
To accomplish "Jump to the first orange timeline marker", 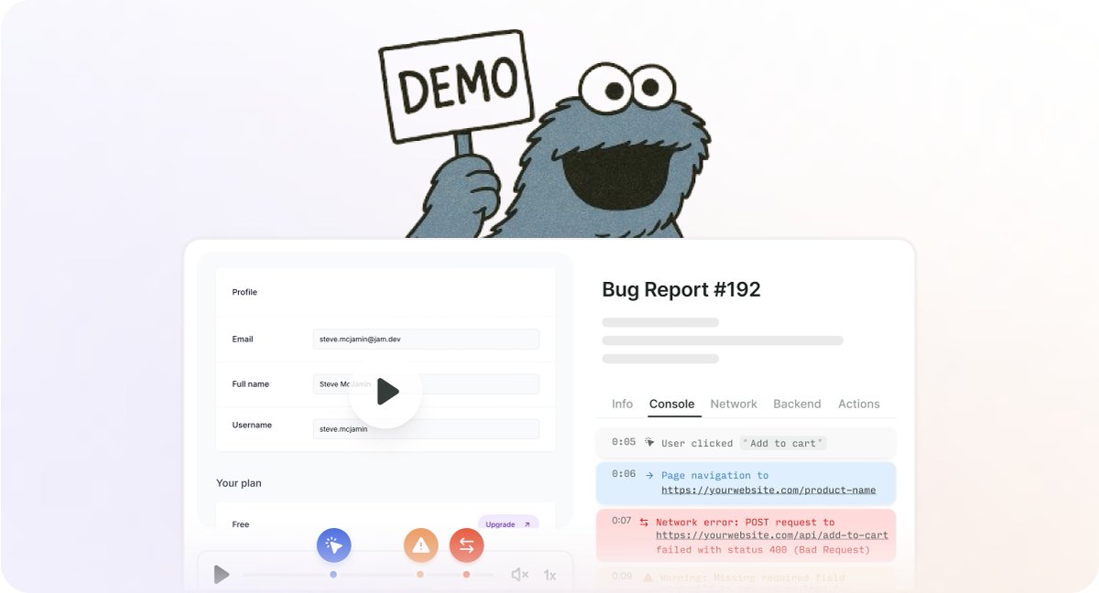I will [x=420, y=575].
